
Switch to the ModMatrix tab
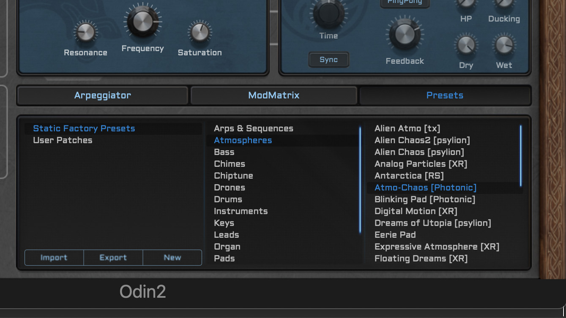(273, 95)
